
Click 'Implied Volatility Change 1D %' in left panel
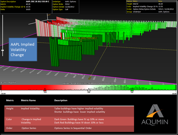coord(13,7)
